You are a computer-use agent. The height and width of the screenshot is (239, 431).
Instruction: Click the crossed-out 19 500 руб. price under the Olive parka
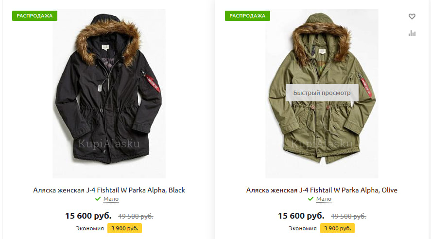[x=348, y=216]
